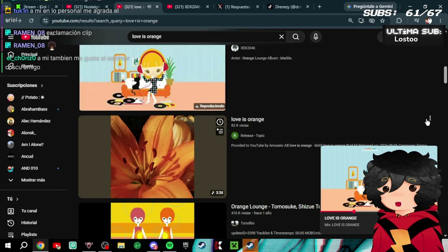This screenshot has height=252, width=448.
Task: View site information icon beside the URL
Action: click(x=45, y=21)
